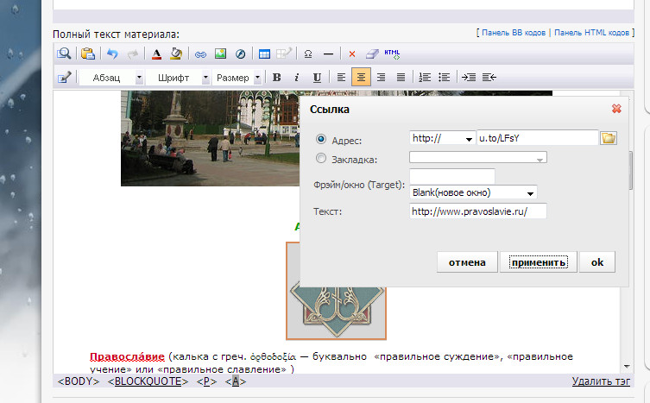
Task: Click the undo arrow icon
Action: pyautogui.click(x=111, y=54)
